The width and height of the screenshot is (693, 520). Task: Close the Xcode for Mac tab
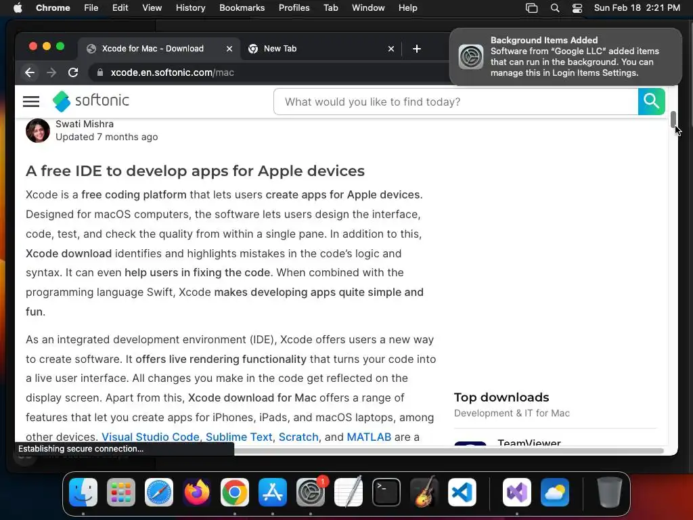tap(229, 49)
